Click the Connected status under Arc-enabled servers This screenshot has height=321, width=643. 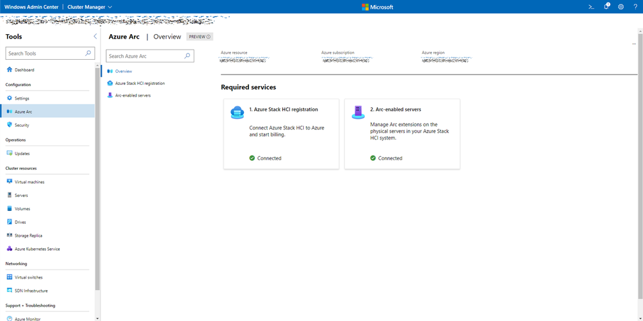tap(386, 158)
